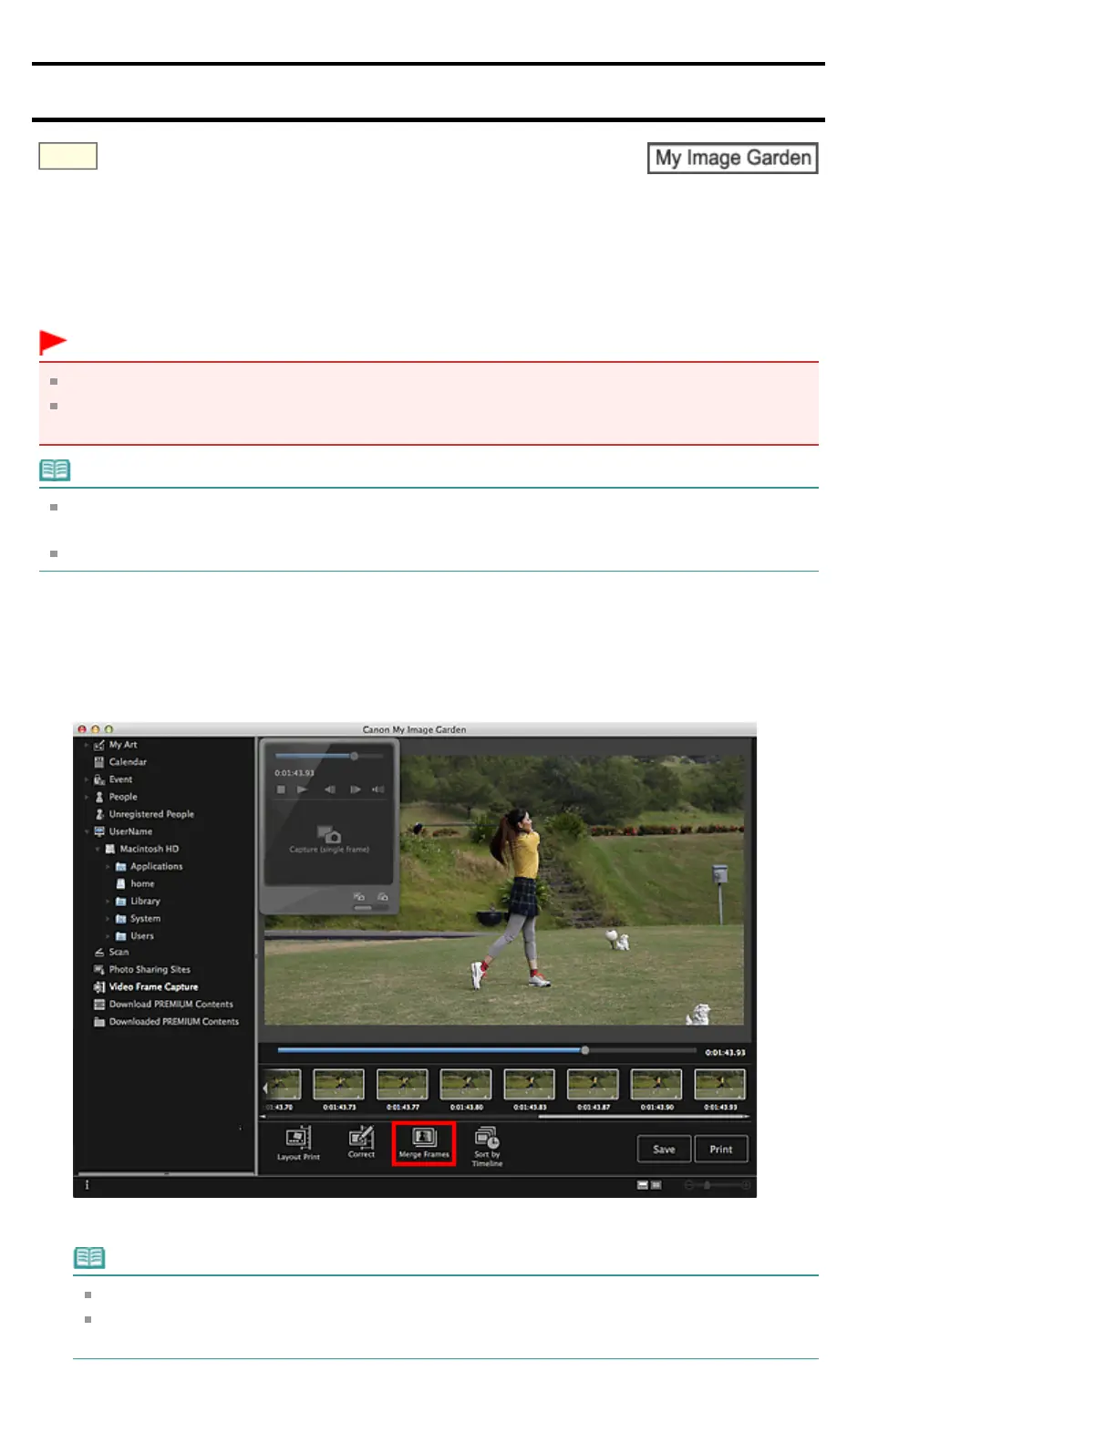
Task: Step back one frame in capture panel
Action: [330, 789]
